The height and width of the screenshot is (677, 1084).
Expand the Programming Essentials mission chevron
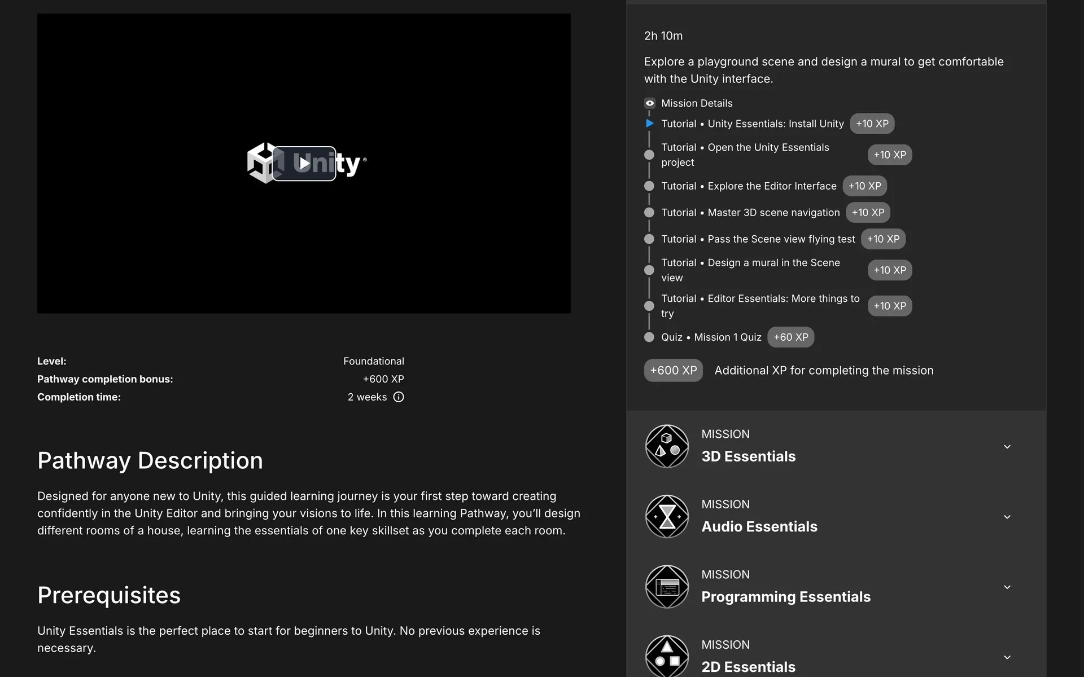1007,587
